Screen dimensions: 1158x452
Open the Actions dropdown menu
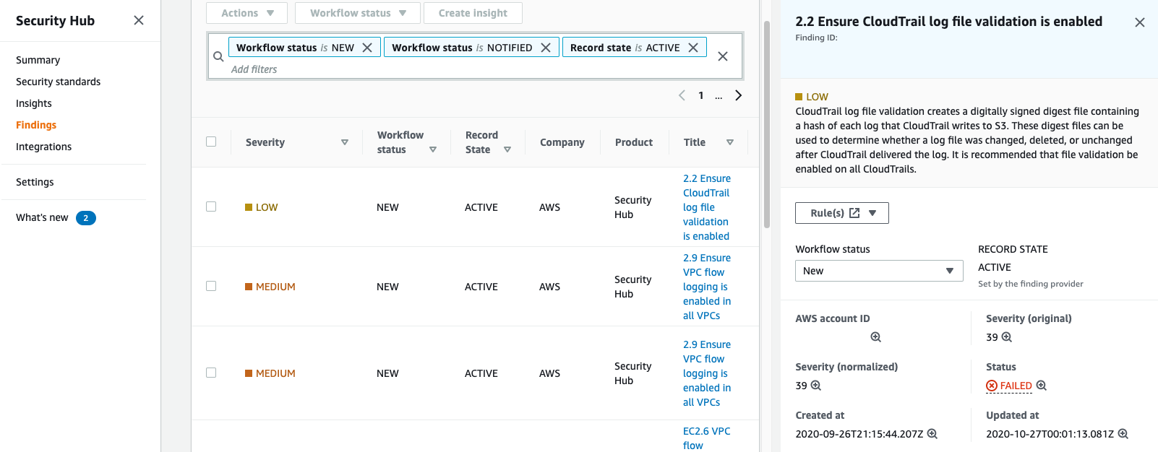point(246,13)
